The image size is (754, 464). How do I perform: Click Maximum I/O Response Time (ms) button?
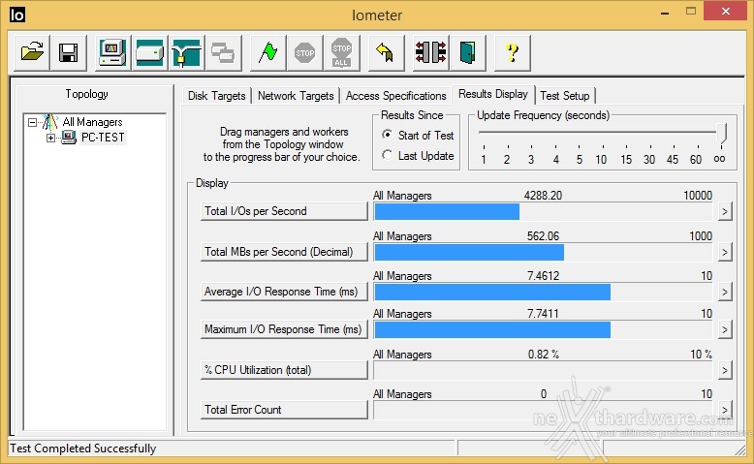coord(284,329)
